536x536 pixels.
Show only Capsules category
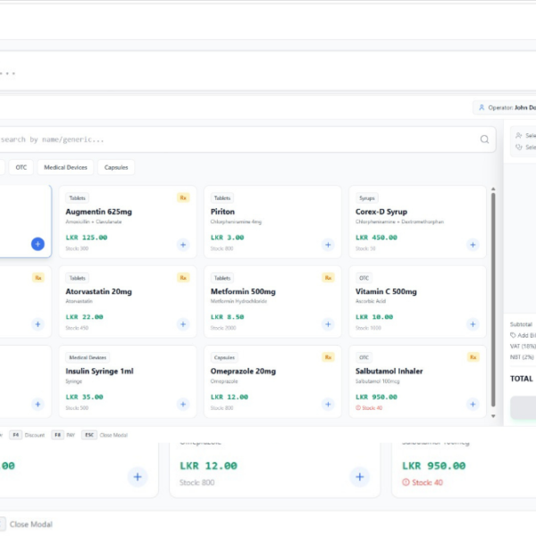[x=116, y=167]
